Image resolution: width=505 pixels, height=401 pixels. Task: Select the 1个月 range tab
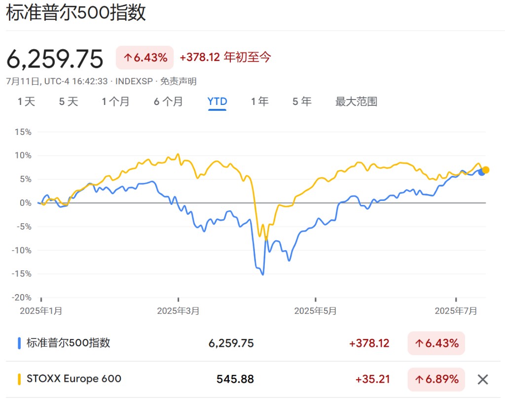coord(115,101)
